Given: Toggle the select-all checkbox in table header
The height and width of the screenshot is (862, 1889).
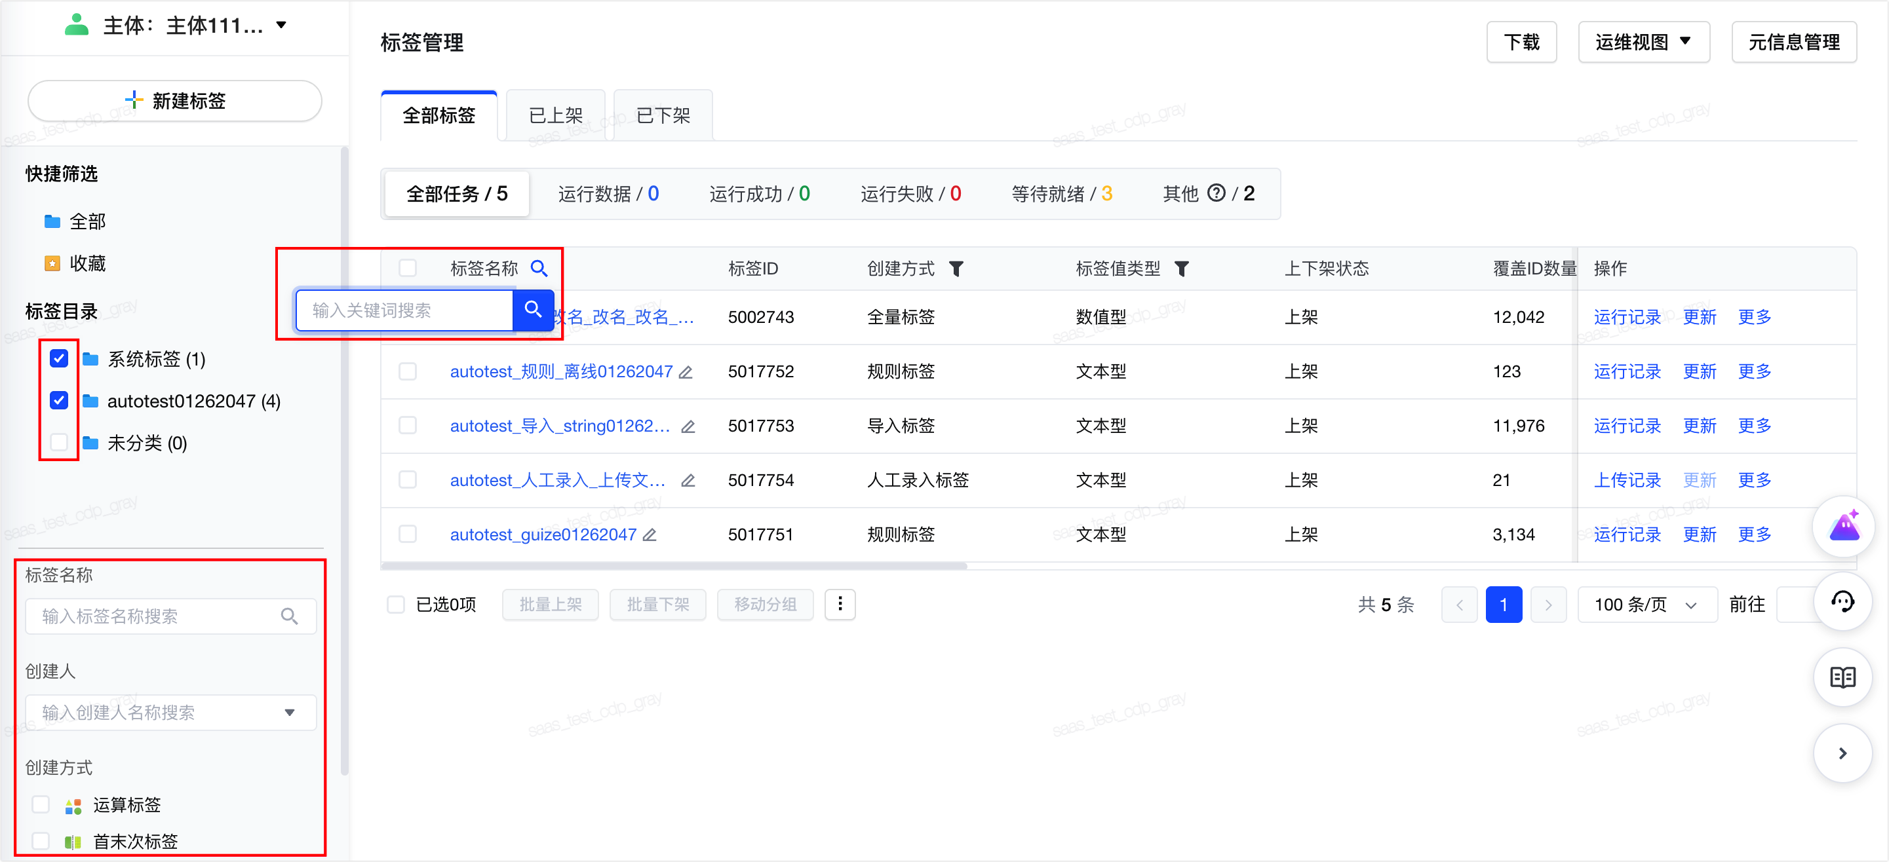Looking at the screenshot, I should [x=408, y=269].
